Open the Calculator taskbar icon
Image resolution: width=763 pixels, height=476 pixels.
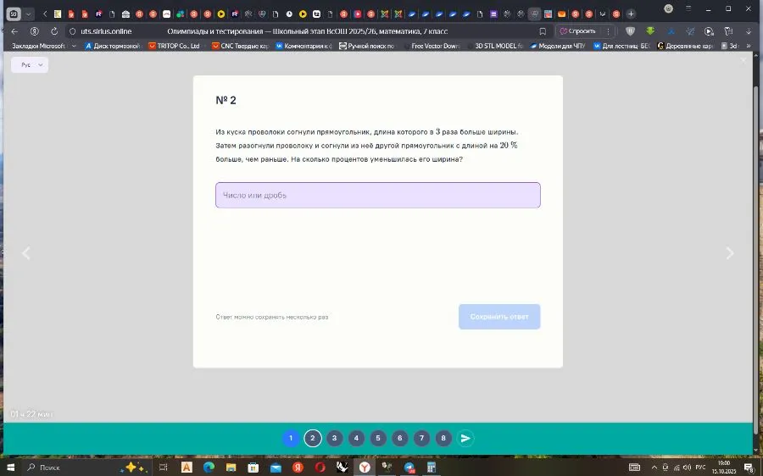(x=432, y=468)
